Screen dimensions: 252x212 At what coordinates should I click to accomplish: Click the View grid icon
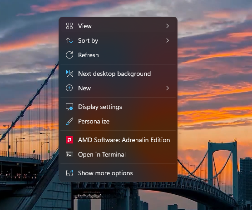69,26
